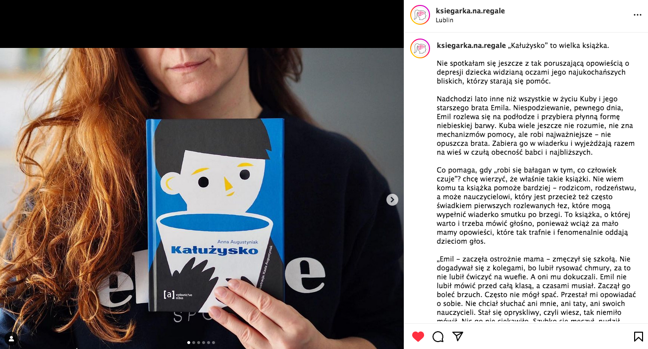This screenshot has width=648, height=349.
Task: Jump to the third carousel dot
Action: click(x=199, y=343)
